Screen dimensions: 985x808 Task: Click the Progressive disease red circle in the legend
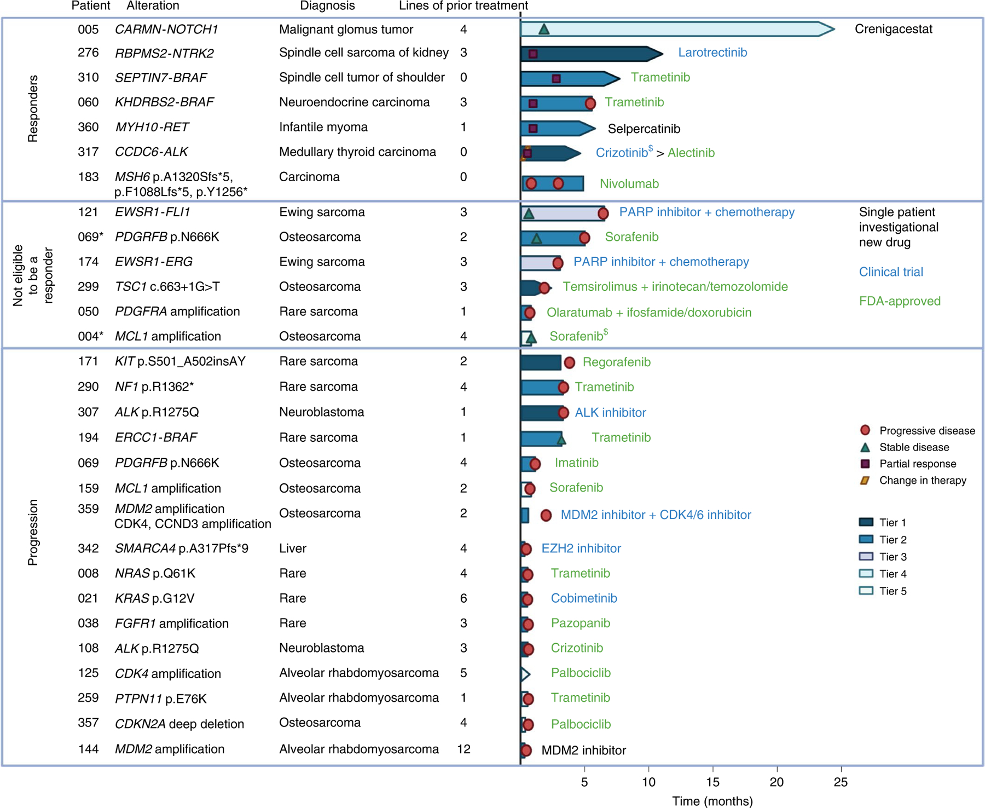865,430
